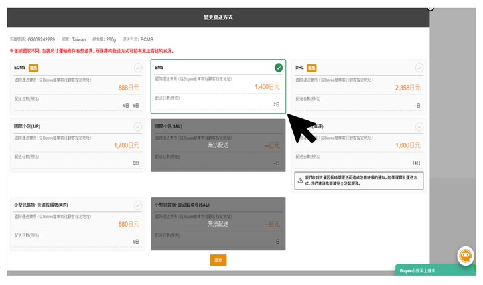
Task: Select 小型包裝物 AIR tracking option check circle
Action: click(138, 205)
